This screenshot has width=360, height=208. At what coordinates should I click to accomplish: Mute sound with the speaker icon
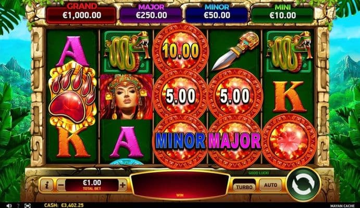coord(9,206)
